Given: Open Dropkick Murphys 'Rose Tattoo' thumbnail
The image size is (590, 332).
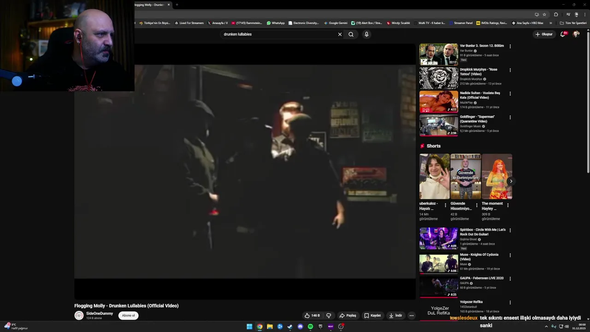Looking at the screenshot, I should click(x=438, y=78).
